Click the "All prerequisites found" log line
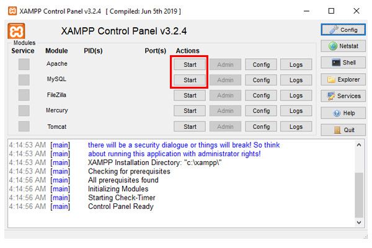Screen dimensions: 372x248 coord(123,180)
